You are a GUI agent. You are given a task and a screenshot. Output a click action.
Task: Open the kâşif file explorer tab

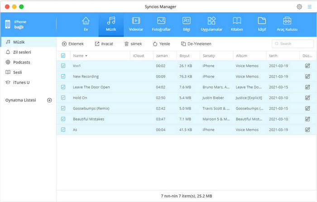pyautogui.click(x=262, y=24)
